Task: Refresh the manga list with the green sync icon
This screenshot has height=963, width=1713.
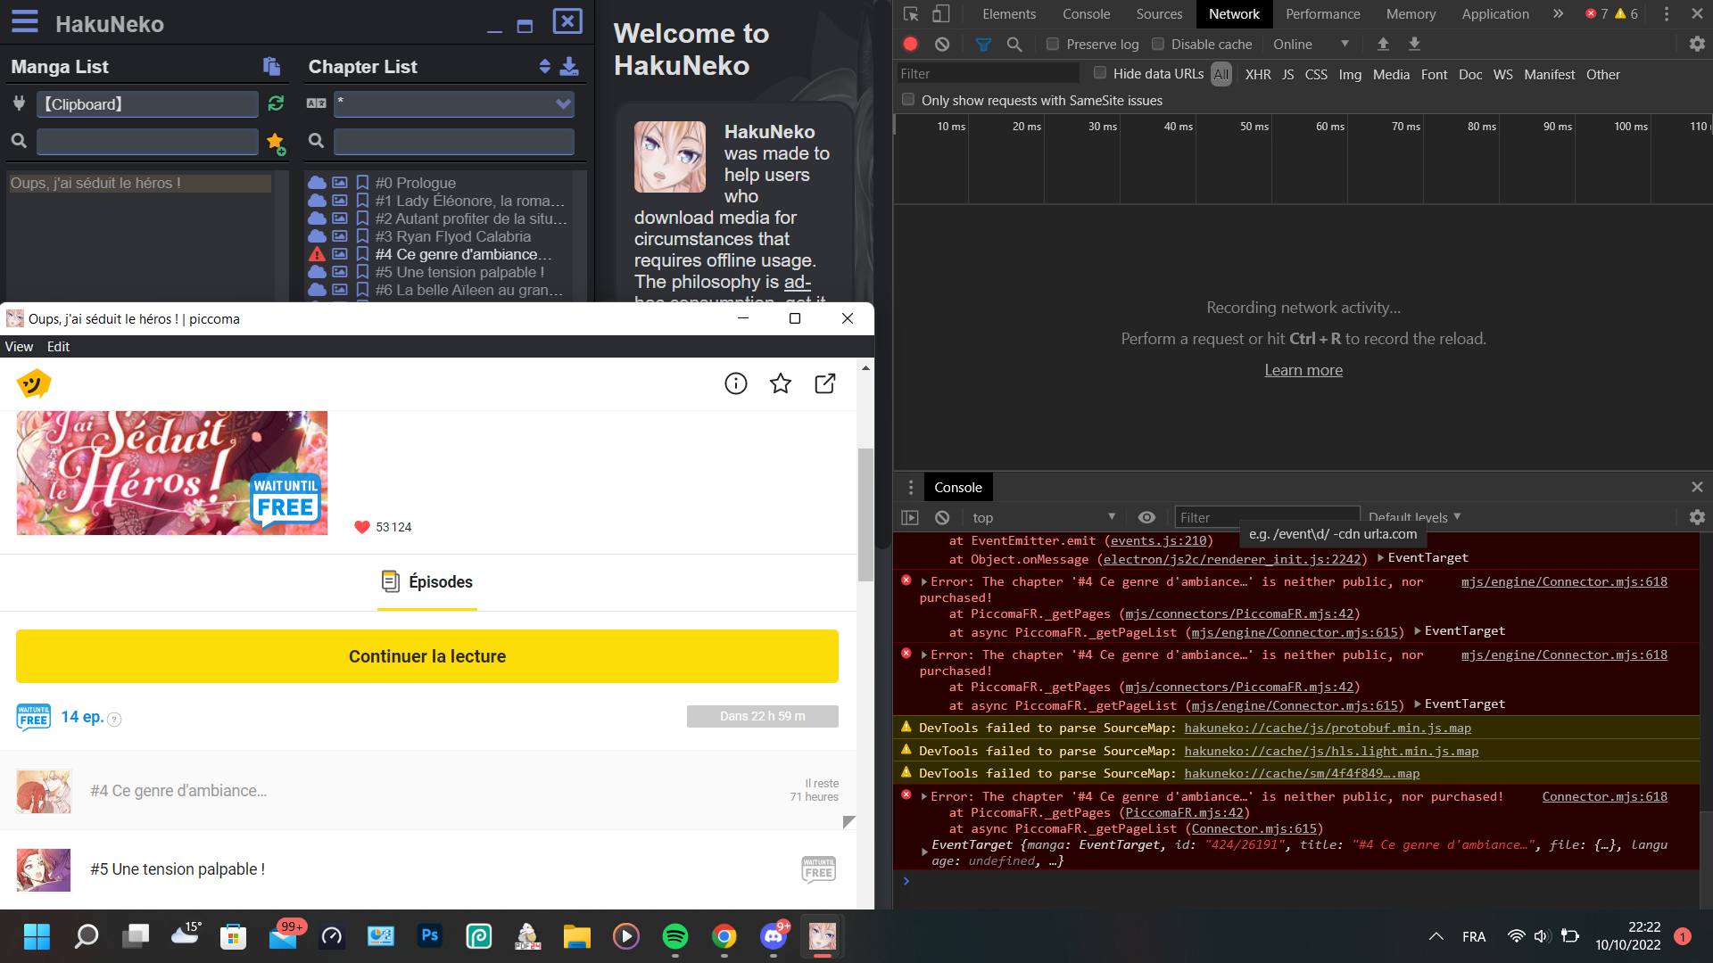Action: point(274,103)
